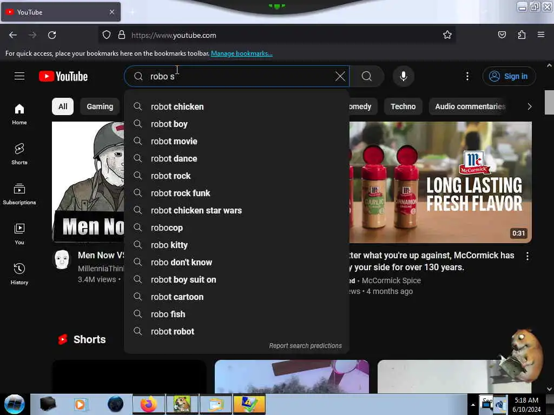
Task: Open the You section in sidebar
Action: coord(19,234)
